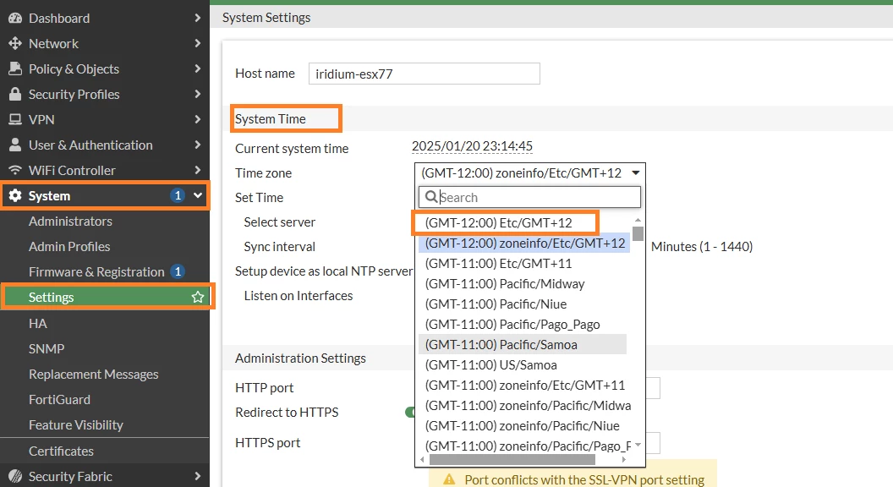Click the port conflict warning icon
The height and width of the screenshot is (487, 893).
[x=449, y=479]
